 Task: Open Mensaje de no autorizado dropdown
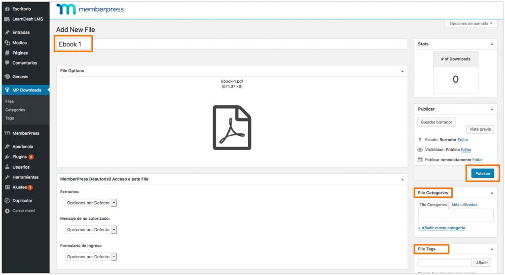91,230
